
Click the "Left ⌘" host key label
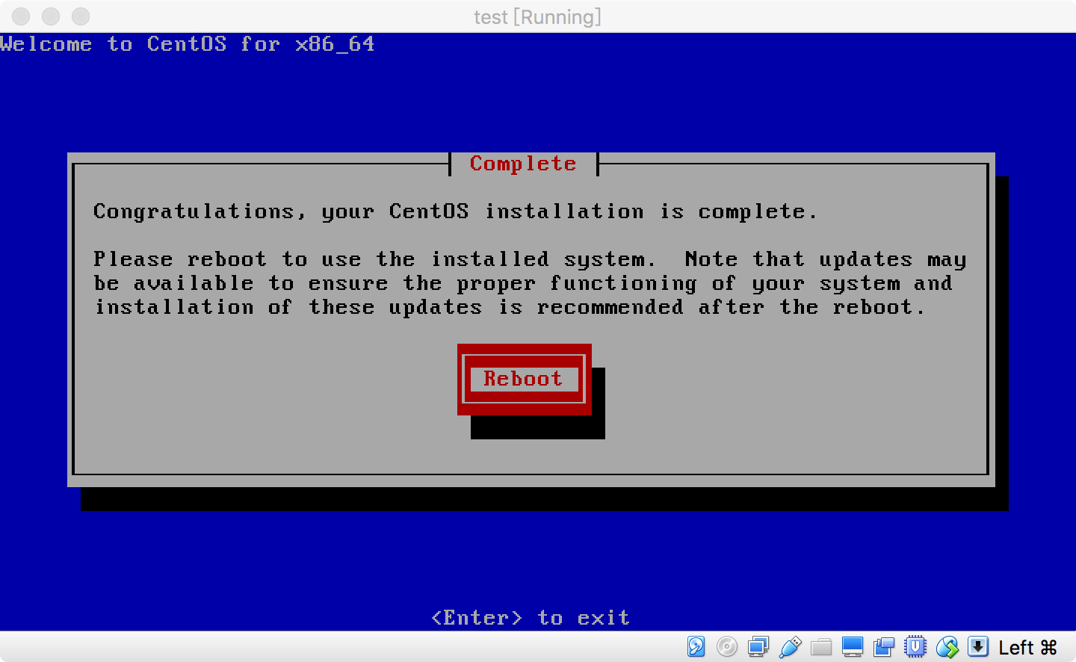click(1028, 647)
